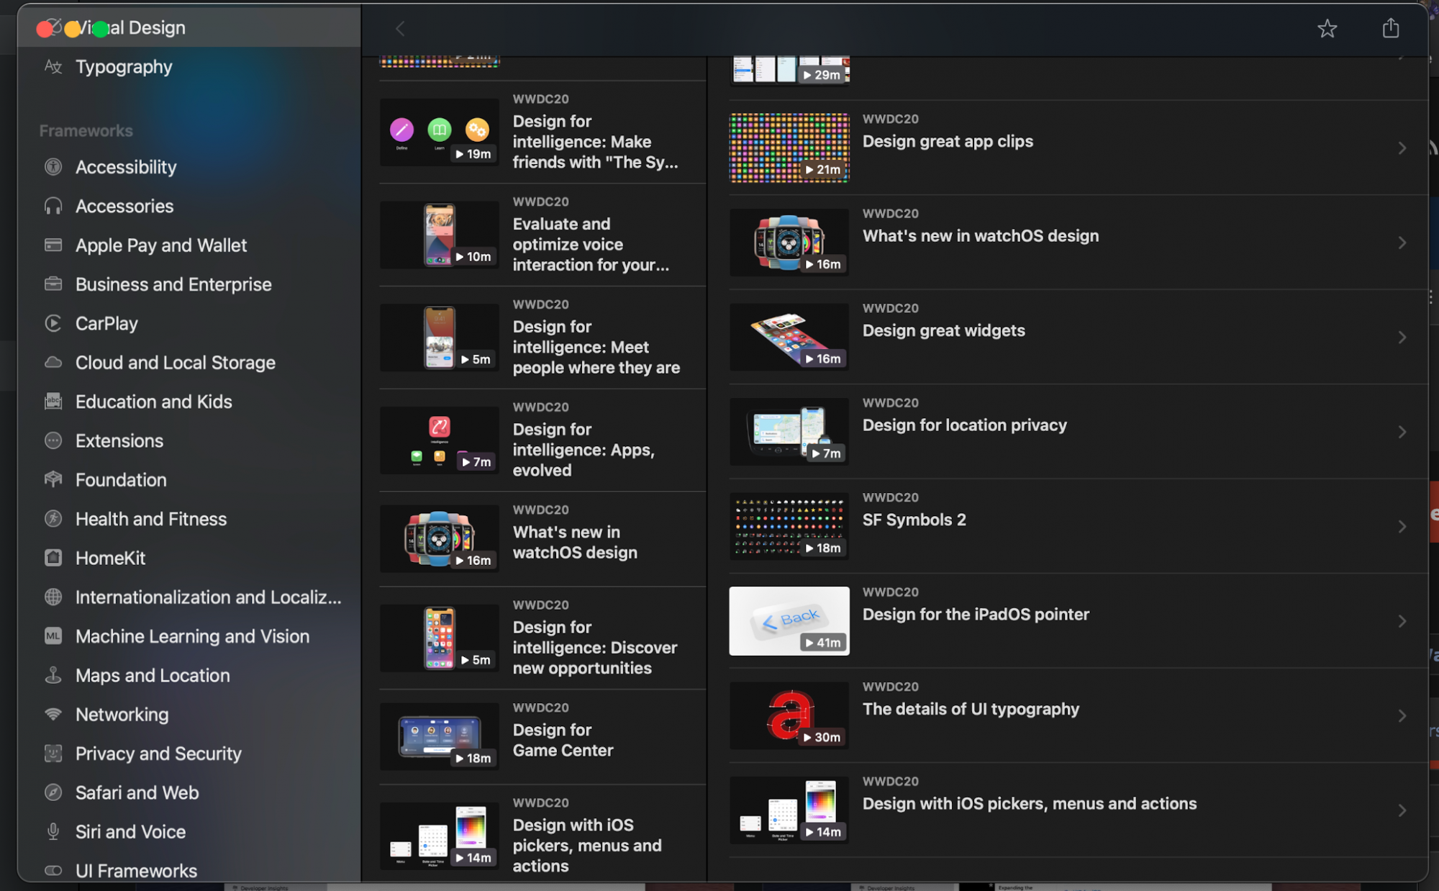1439x891 pixels.
Task: Click the Safari and Web compass icon
Action: pyautogui.click(x=53, y=792)
